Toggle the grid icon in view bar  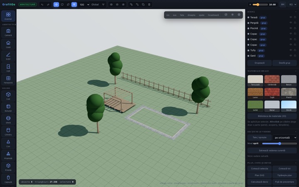(x=233, y=15)
